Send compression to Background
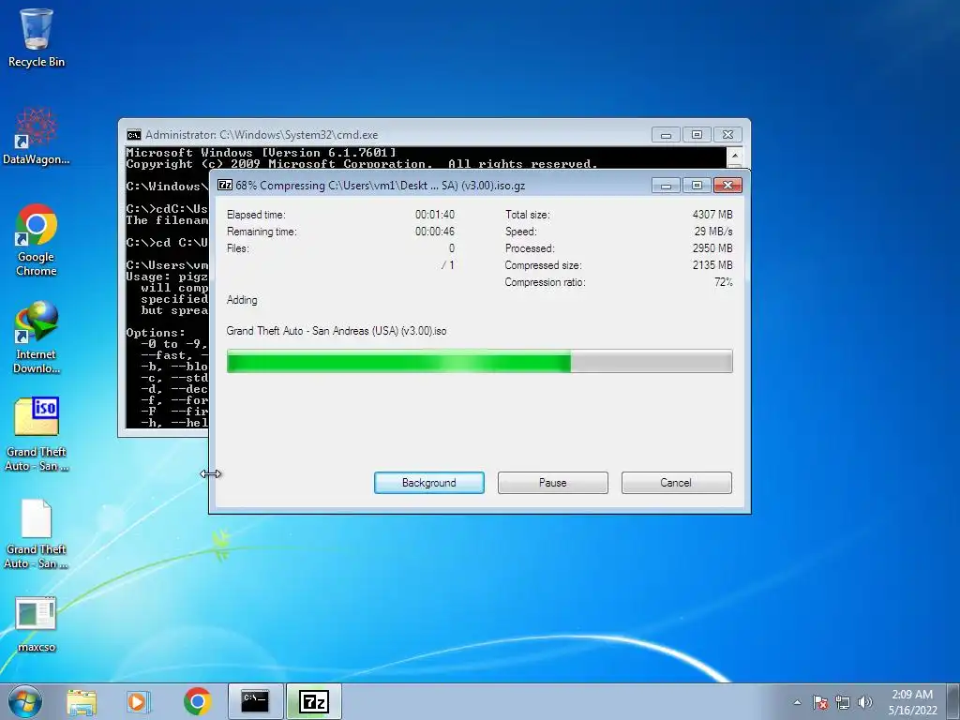Viewport: 960px width, 720px height. [x=429, y=483]
